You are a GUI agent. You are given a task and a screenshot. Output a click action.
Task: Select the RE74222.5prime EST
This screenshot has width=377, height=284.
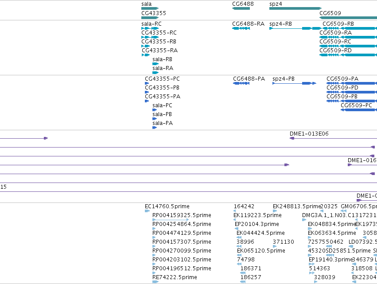(x=155, y=282)
